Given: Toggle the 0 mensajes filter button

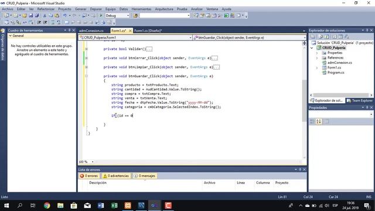Looking at the screenshot, I should pyautogui.click(x=145, y=176).
